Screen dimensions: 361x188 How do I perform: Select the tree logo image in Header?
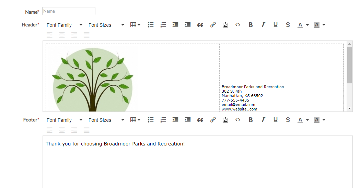93,79
